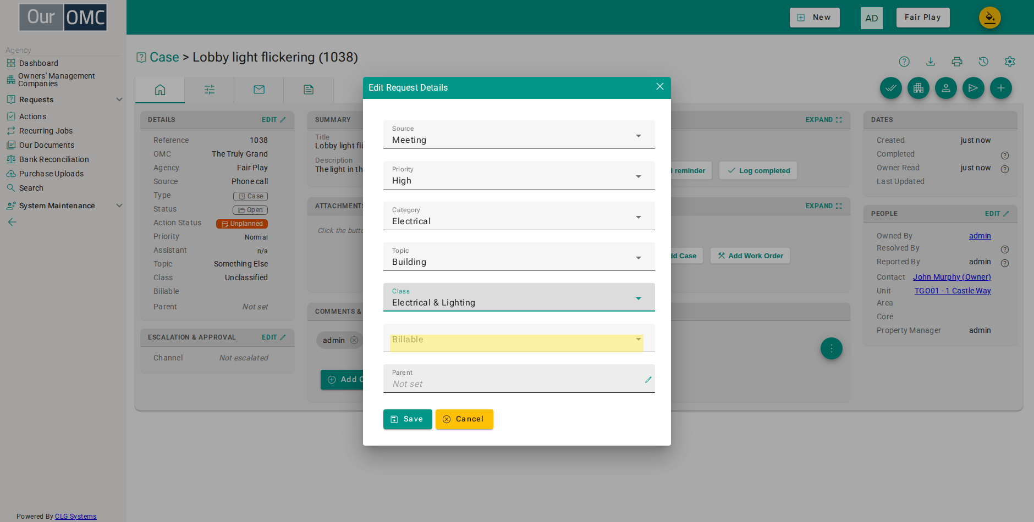Open Recurring Jobs in sidebar
1034x522 pixels.
(46, 131)
